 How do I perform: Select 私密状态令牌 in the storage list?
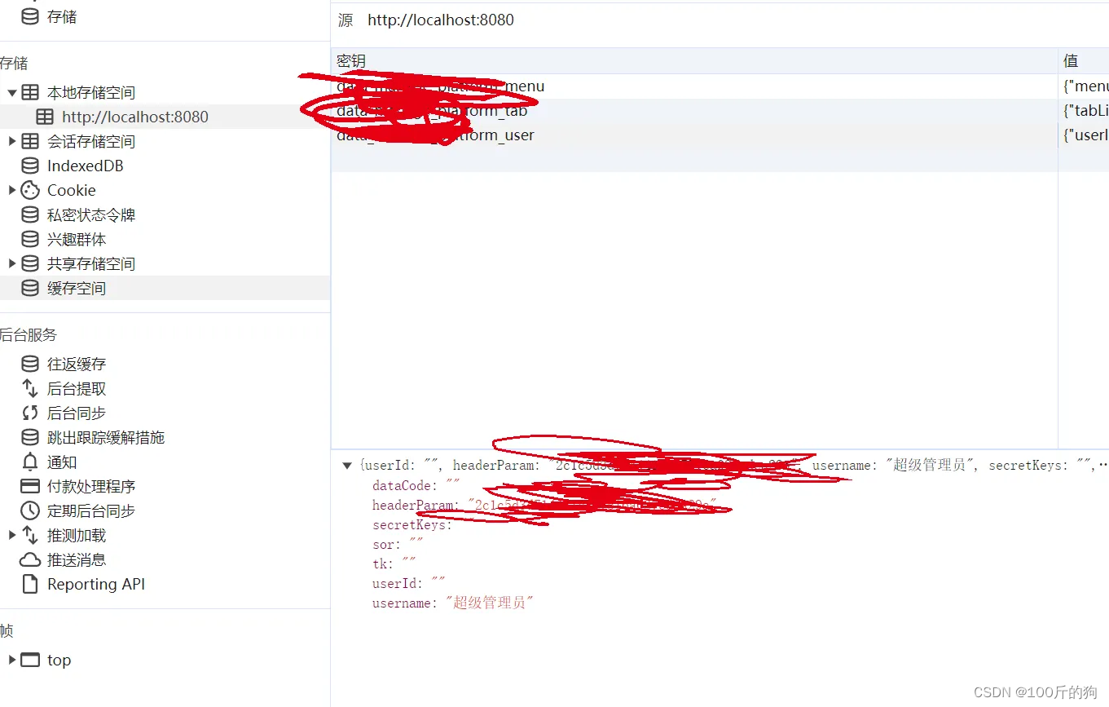point(91,215)
